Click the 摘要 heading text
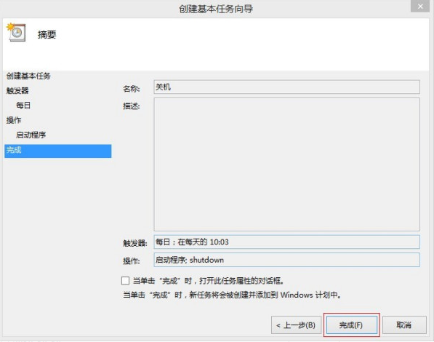434x342 pixels. 47,35
